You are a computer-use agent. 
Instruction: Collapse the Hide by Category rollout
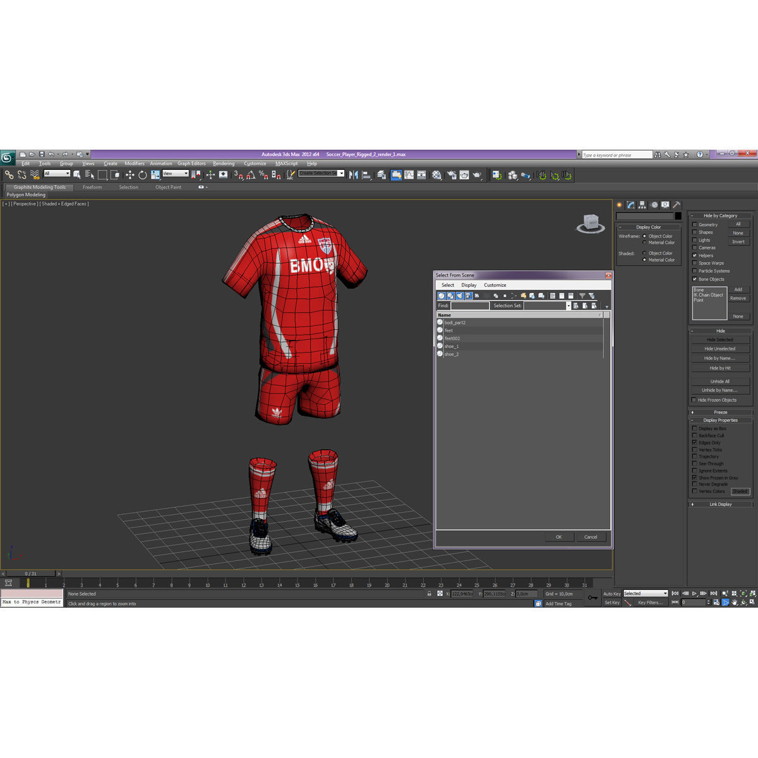(x=720, y=215)
